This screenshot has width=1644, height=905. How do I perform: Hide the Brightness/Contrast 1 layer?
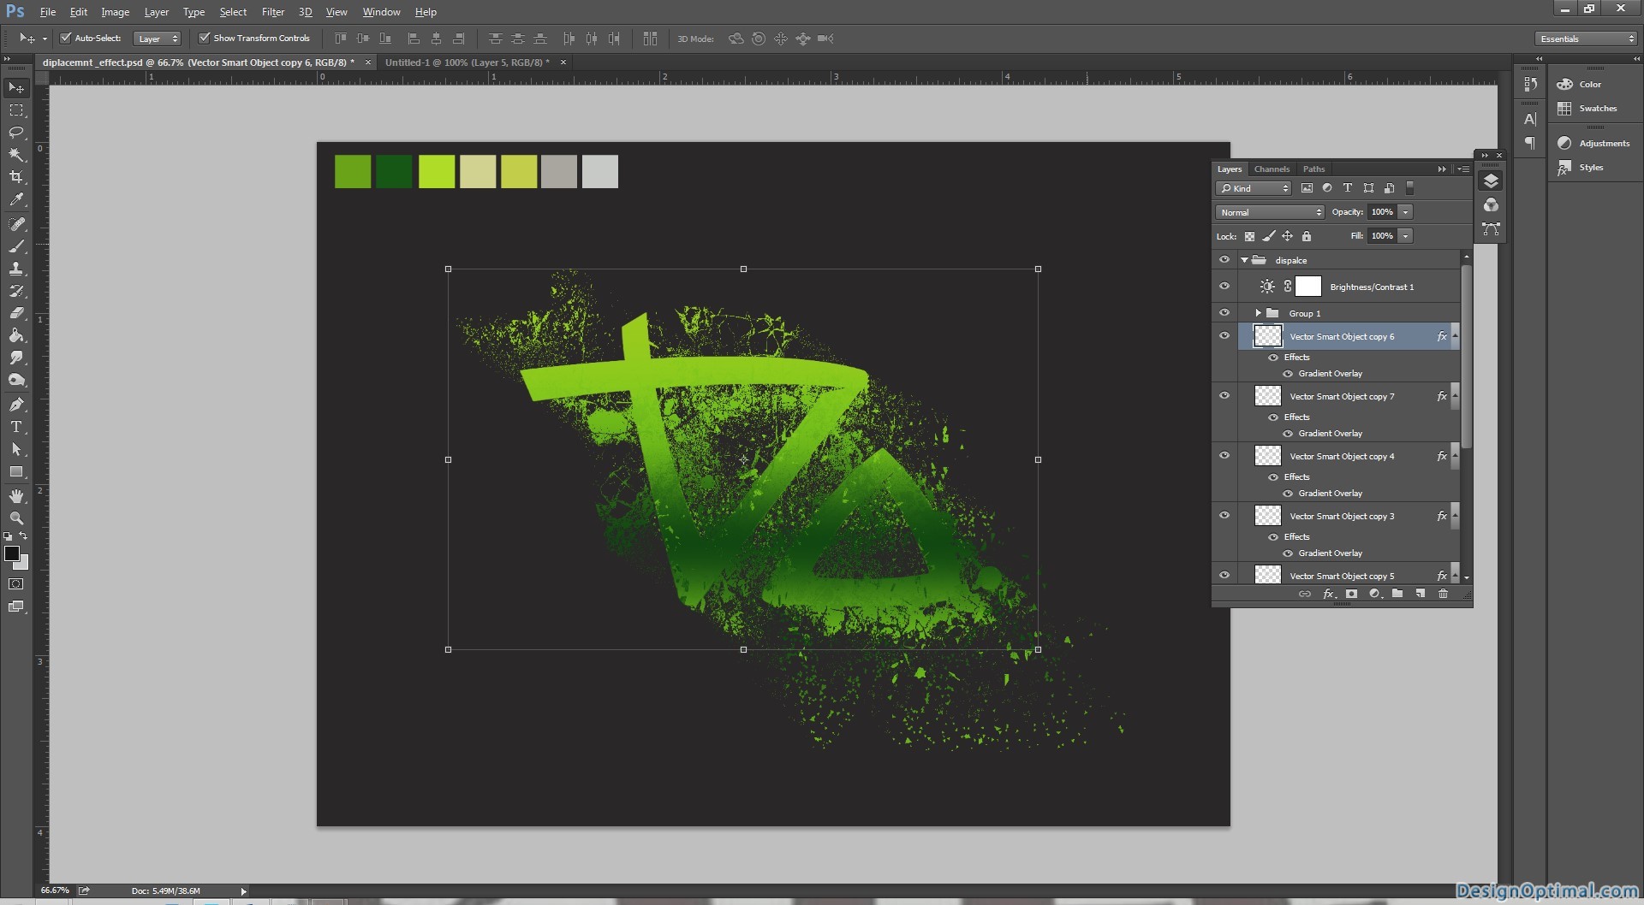(x=1224, y=287)
